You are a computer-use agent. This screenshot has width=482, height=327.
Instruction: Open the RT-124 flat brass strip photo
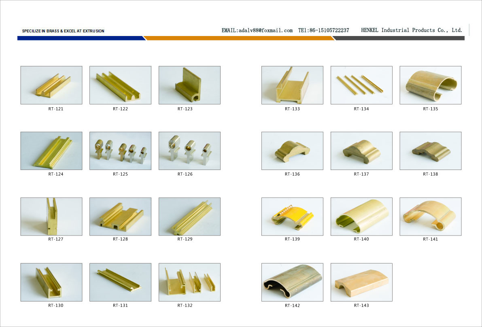[51, 151]
